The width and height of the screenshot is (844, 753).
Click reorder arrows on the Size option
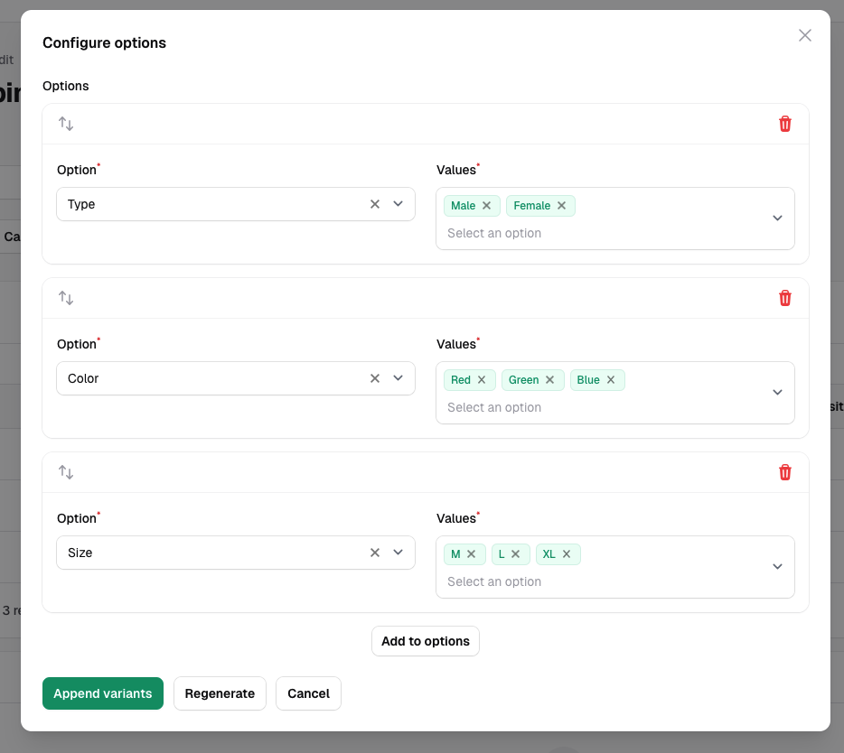pos(66,472)
